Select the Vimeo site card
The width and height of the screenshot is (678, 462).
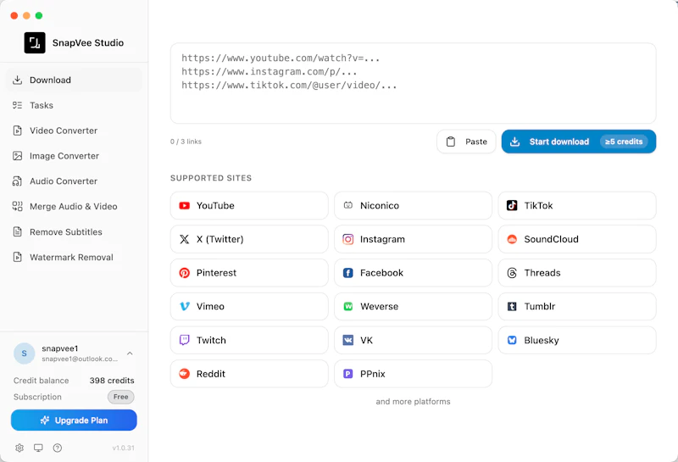coord(249,306)
